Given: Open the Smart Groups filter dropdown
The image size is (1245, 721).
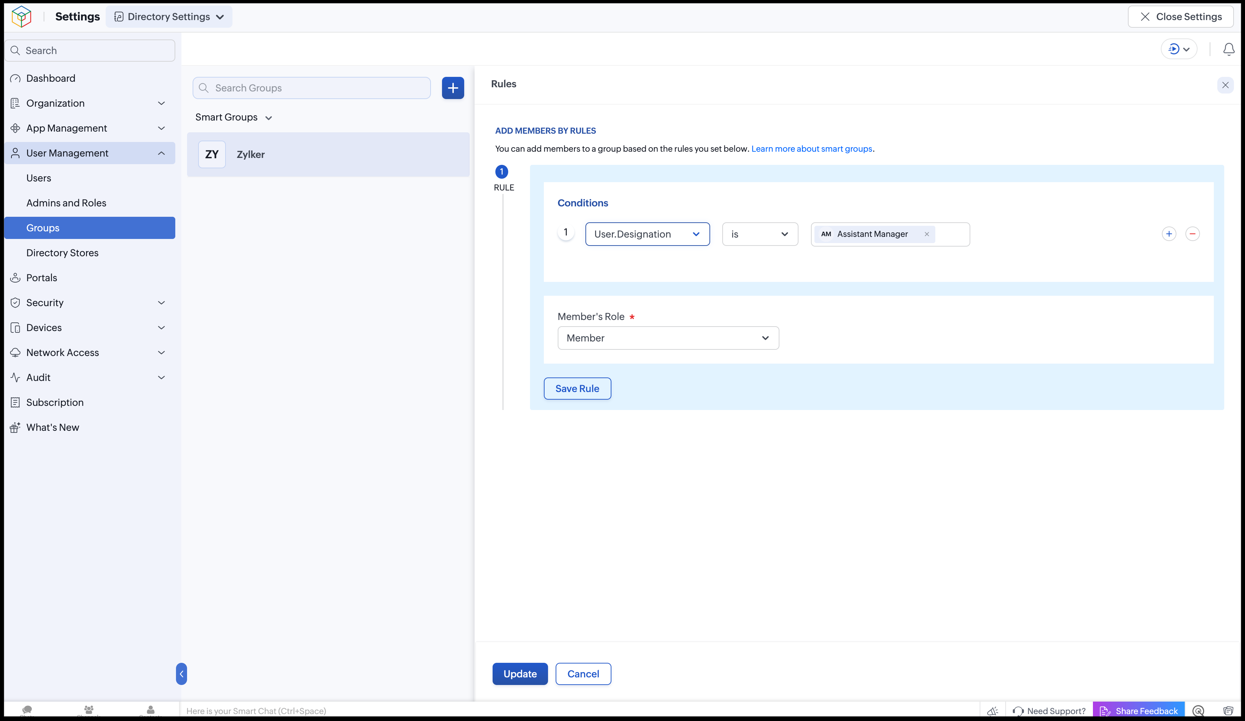Looking at the screenshot, I should 234,117.
